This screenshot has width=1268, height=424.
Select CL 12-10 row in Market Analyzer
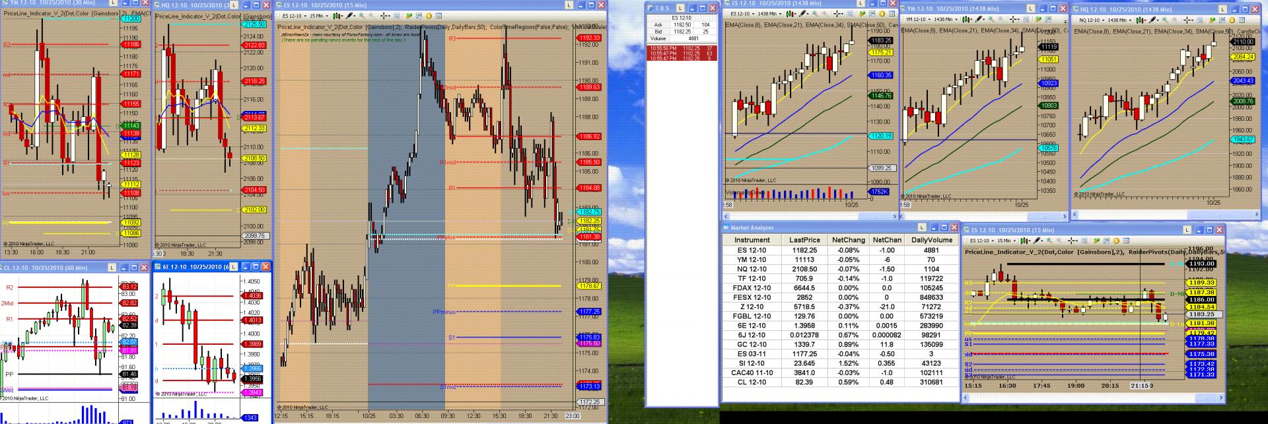pos(840,382)
